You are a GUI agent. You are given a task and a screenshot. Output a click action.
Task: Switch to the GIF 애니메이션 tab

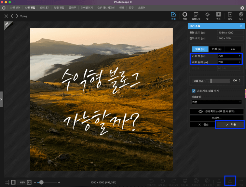[x=106, y=8]
